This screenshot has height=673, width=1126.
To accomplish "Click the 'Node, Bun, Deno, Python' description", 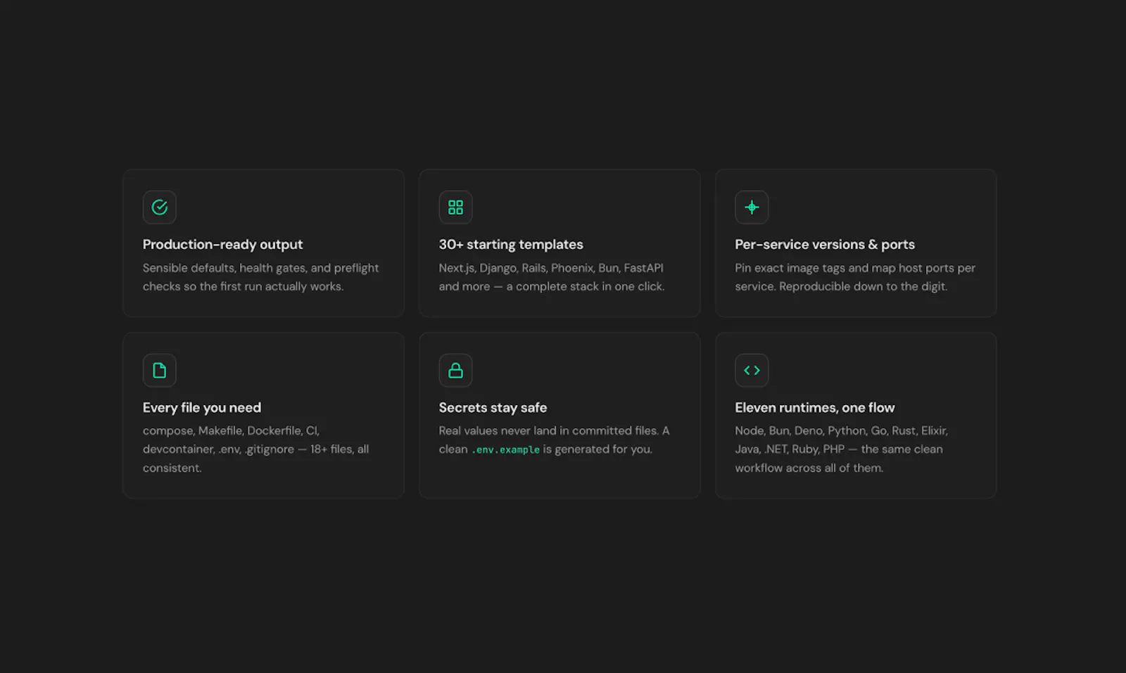I will tap(841, 449).
